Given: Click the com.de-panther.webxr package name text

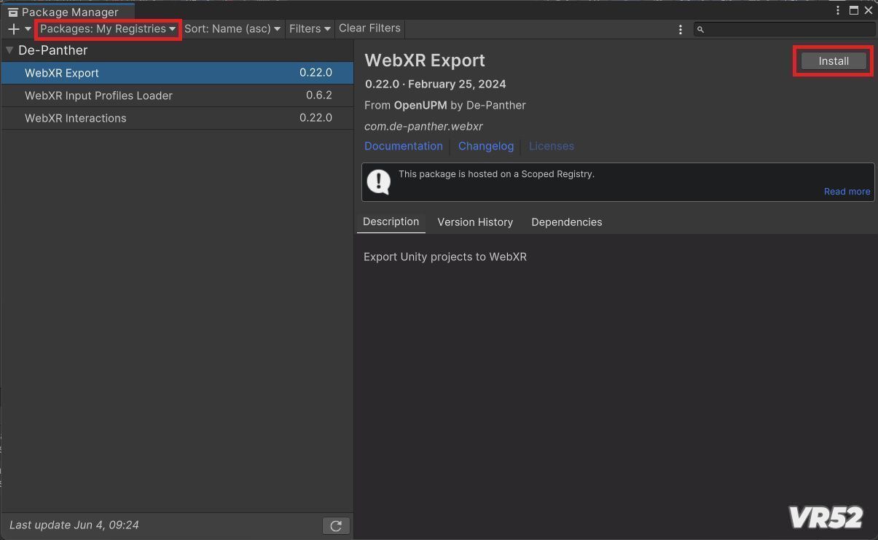Looking at the screenshot, I should [x=423, y=126].
